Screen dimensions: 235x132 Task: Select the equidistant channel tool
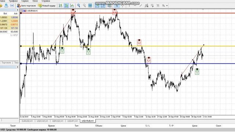point(147,5)
